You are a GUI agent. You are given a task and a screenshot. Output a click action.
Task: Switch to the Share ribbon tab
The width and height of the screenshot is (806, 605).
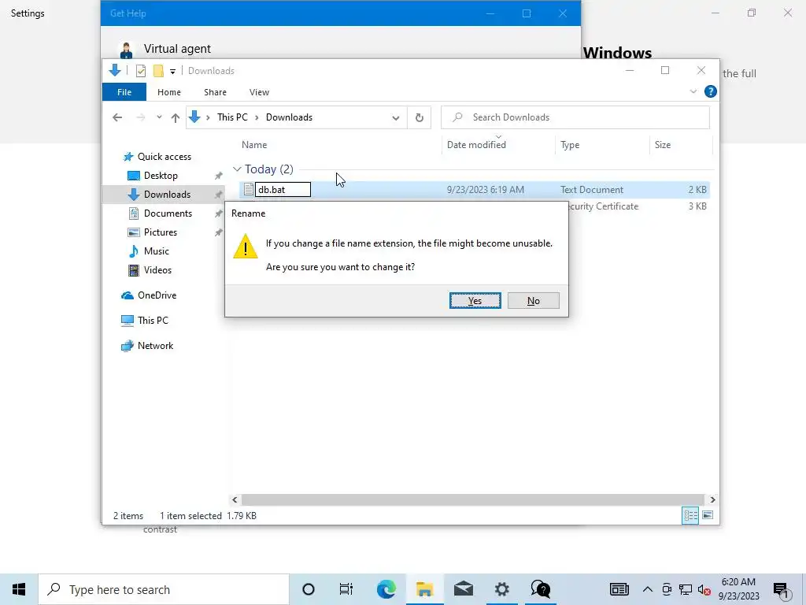point(215,92)
